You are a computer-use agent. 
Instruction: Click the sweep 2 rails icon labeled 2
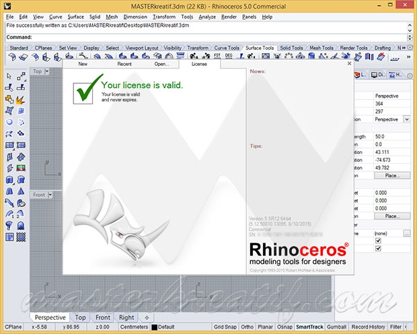pos(20,214)
